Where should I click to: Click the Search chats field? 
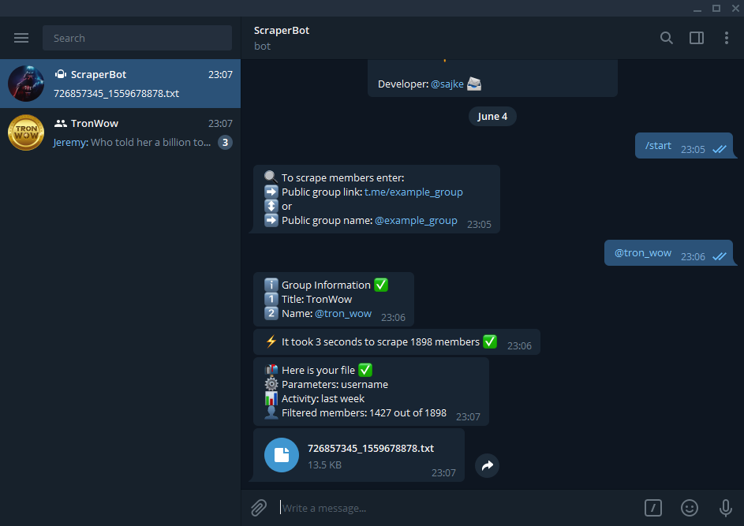point(137,37)
